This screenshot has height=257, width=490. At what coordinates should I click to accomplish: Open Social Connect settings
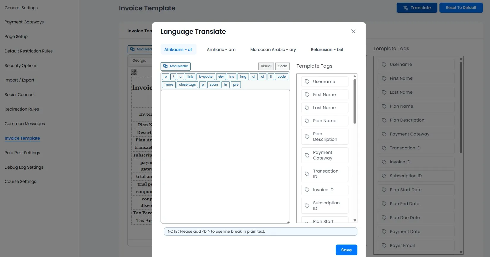(20, 95)
